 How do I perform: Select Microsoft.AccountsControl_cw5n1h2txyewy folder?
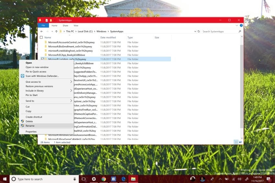coord(71,42)
